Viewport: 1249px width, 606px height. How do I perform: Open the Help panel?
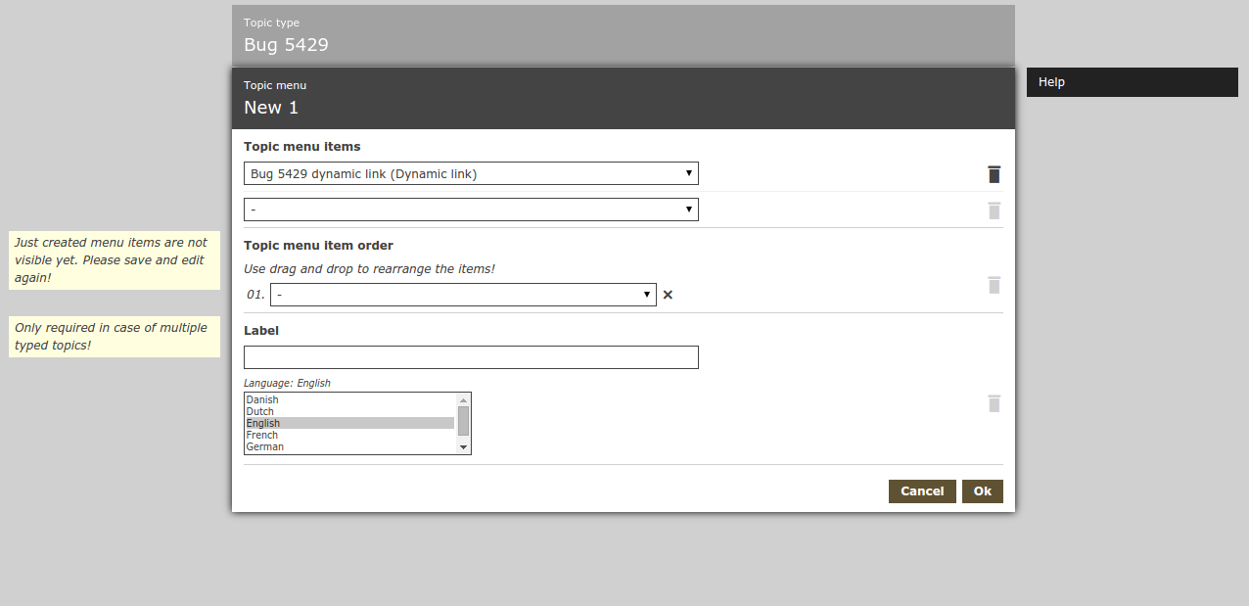coord(1132,82)
